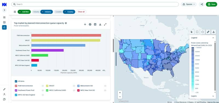Image resolution: width=219 pixels, height=103 pixels.
Task: Click the share icon next to Spaces
Action: click(202, 4)
